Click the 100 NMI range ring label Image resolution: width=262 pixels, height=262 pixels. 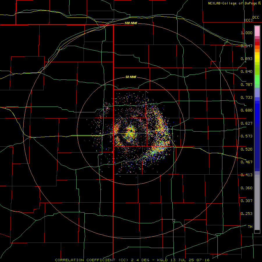tap(131, 23)
